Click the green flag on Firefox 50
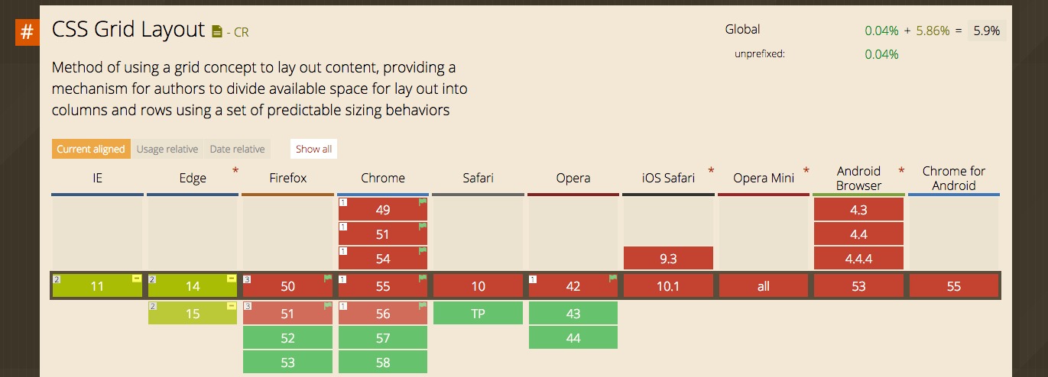This screenshot has height=377, width=1048. 327,279
